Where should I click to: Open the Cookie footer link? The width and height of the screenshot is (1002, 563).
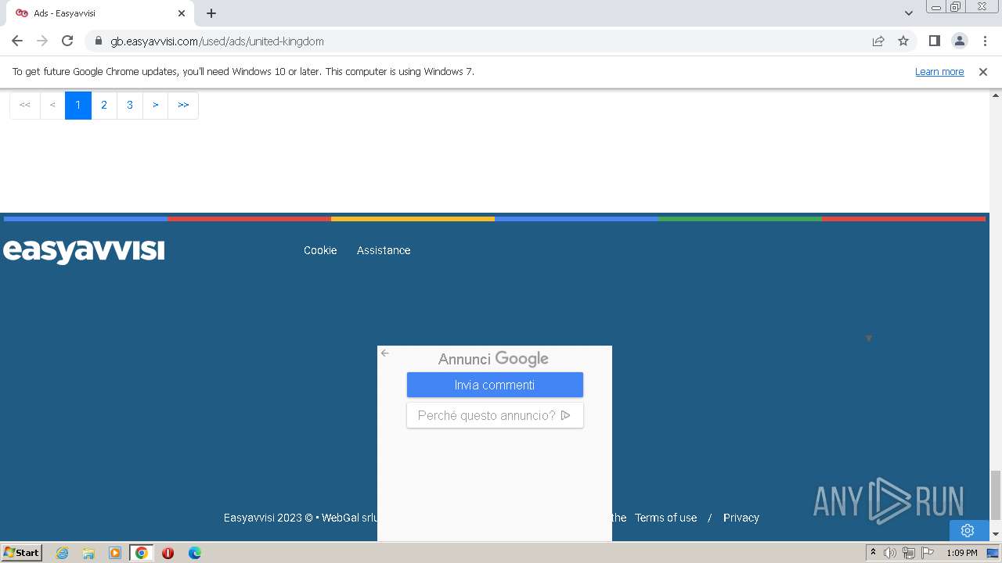click(320, 250)
